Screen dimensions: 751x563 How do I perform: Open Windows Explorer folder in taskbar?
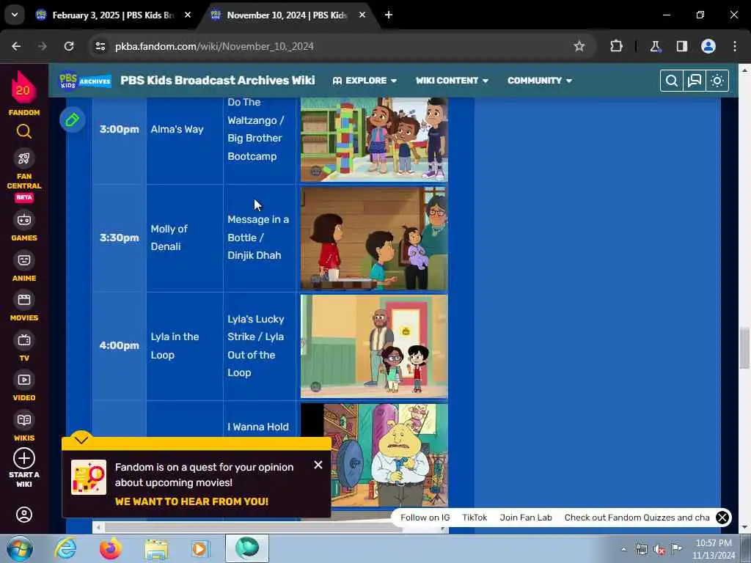(x=156, y=549)
